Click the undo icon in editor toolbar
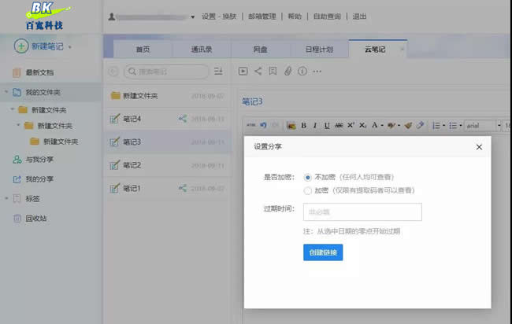This screenshot has height=324, width=512. (263, 125)
